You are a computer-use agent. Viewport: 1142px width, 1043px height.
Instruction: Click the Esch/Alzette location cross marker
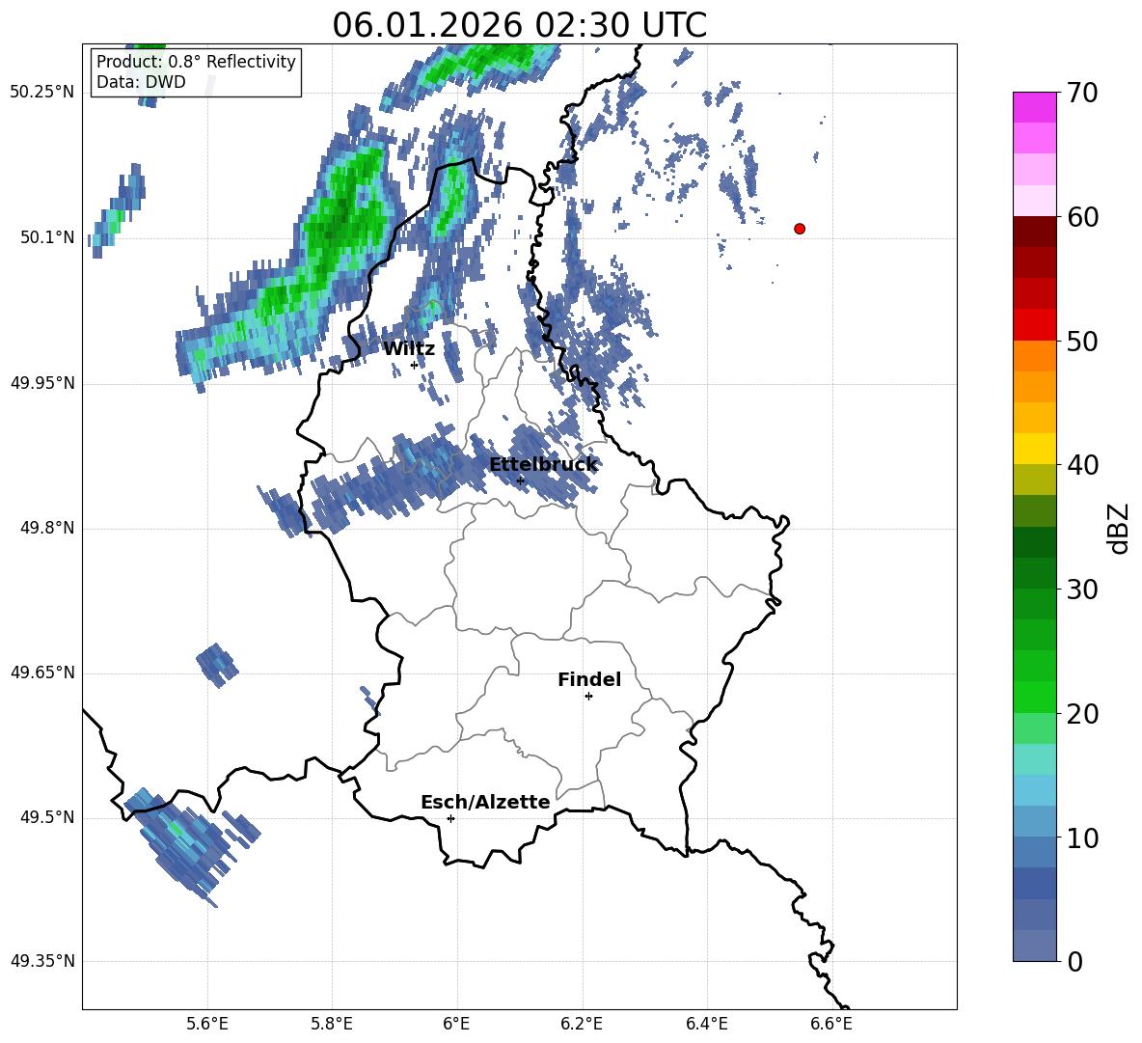point(450,818)
